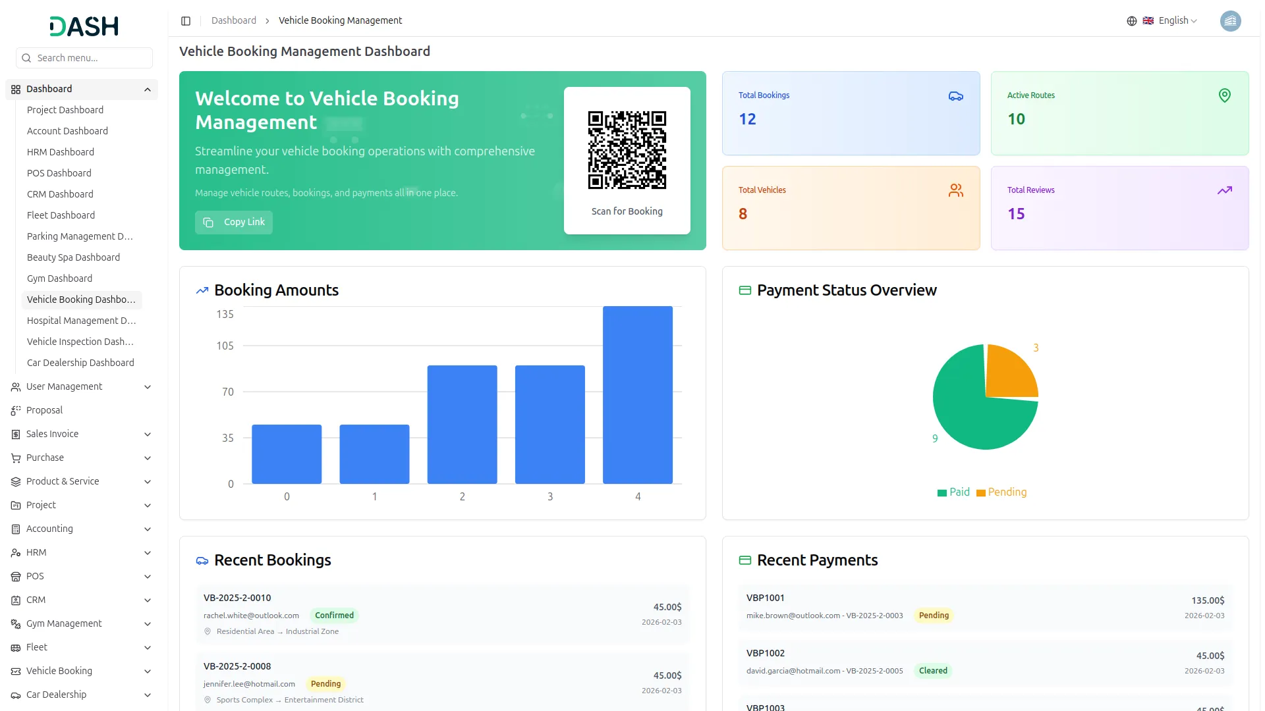The height and width of the screenshot is (711, 1265).
Task: Open the user avatar menu
Action: click(1229, 21)
